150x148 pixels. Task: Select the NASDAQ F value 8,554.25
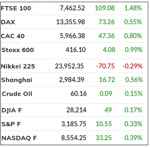click(x=74, y=138)
